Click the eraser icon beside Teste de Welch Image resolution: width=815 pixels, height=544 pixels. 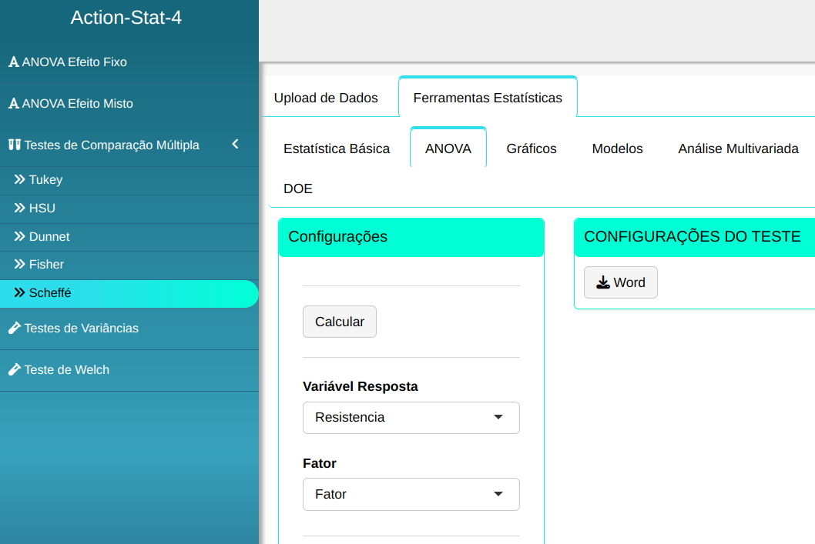pyautogui.click(x=14, y=370)
